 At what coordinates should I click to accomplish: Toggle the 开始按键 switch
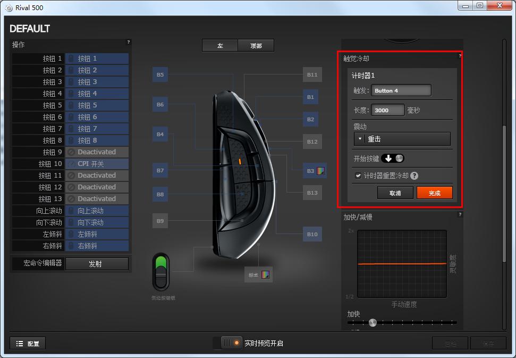(x=393, y=158)
